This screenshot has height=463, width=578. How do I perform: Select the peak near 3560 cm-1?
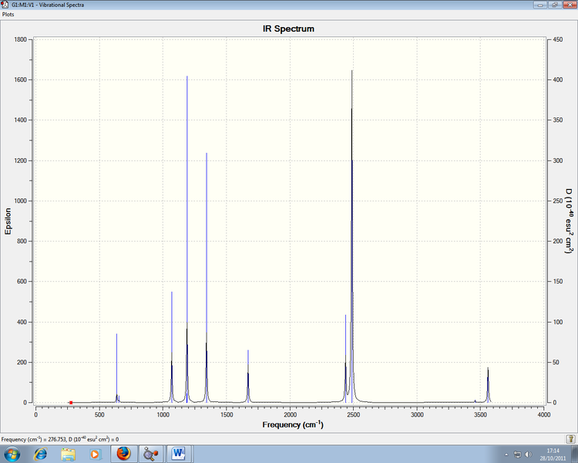488,385
